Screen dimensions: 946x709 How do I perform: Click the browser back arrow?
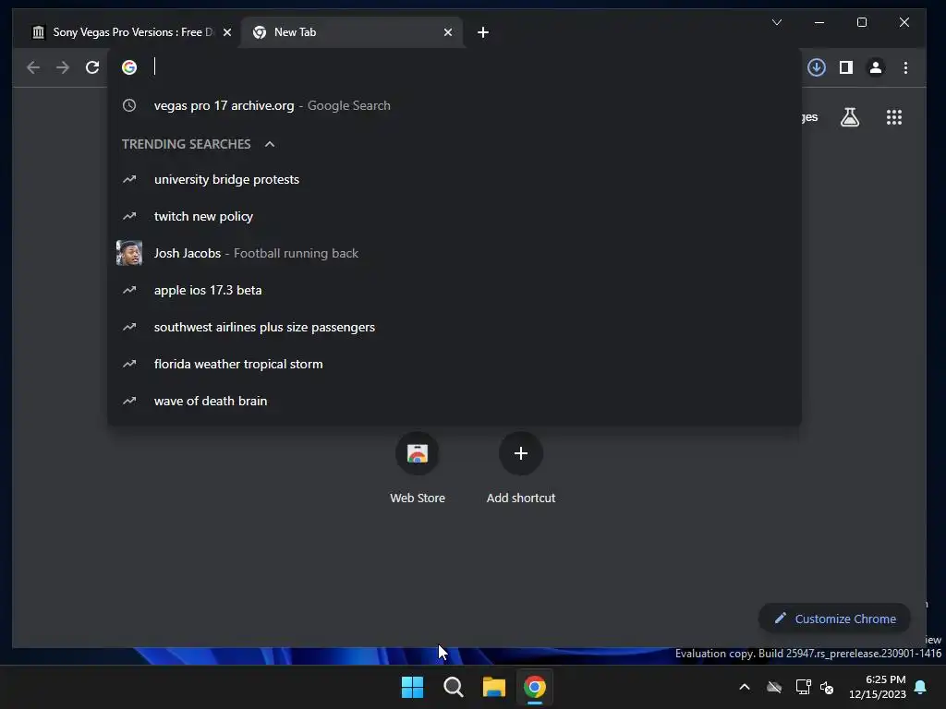click(x=33, y=67)
